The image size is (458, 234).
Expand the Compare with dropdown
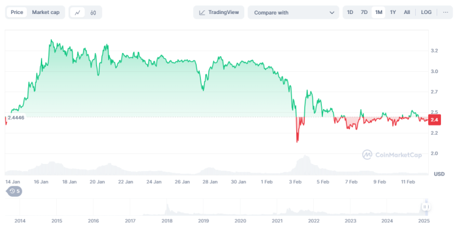tap(294, 13)
